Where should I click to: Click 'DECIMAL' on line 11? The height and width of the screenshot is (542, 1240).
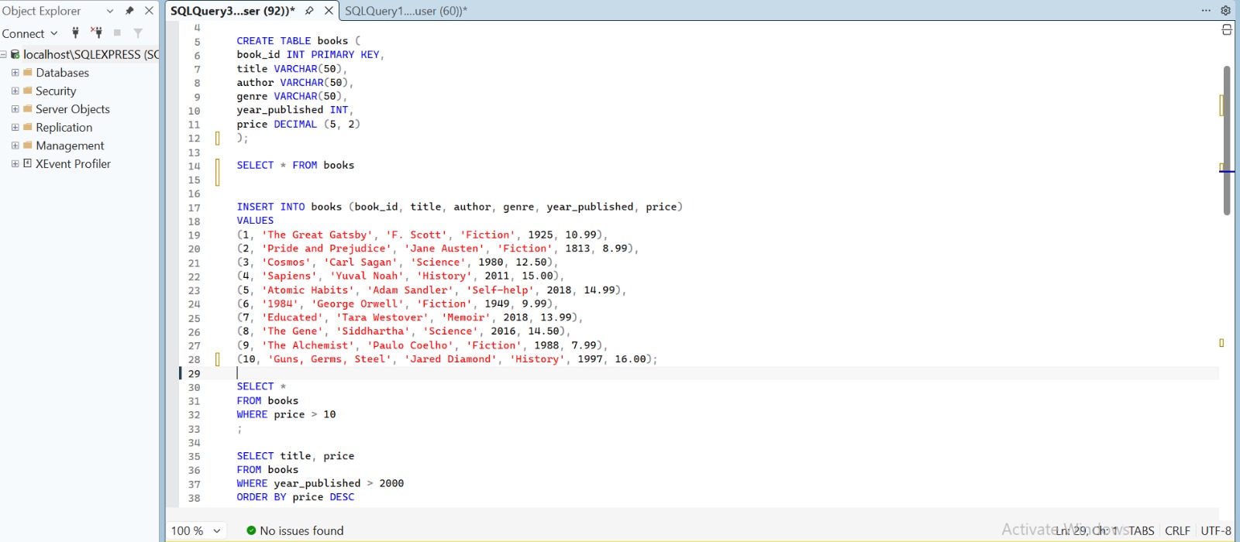pos(295,124)
